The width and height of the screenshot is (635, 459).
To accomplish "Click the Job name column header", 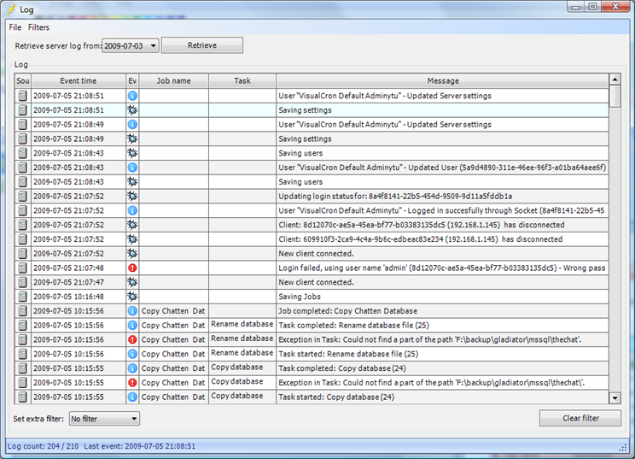I will point(173,81).
